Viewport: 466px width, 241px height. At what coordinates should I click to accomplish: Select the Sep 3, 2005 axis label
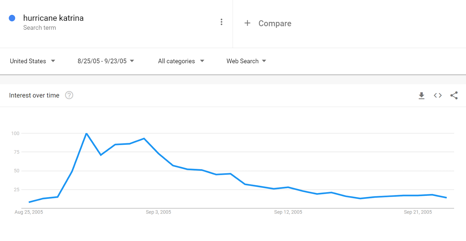pos(158,212)
